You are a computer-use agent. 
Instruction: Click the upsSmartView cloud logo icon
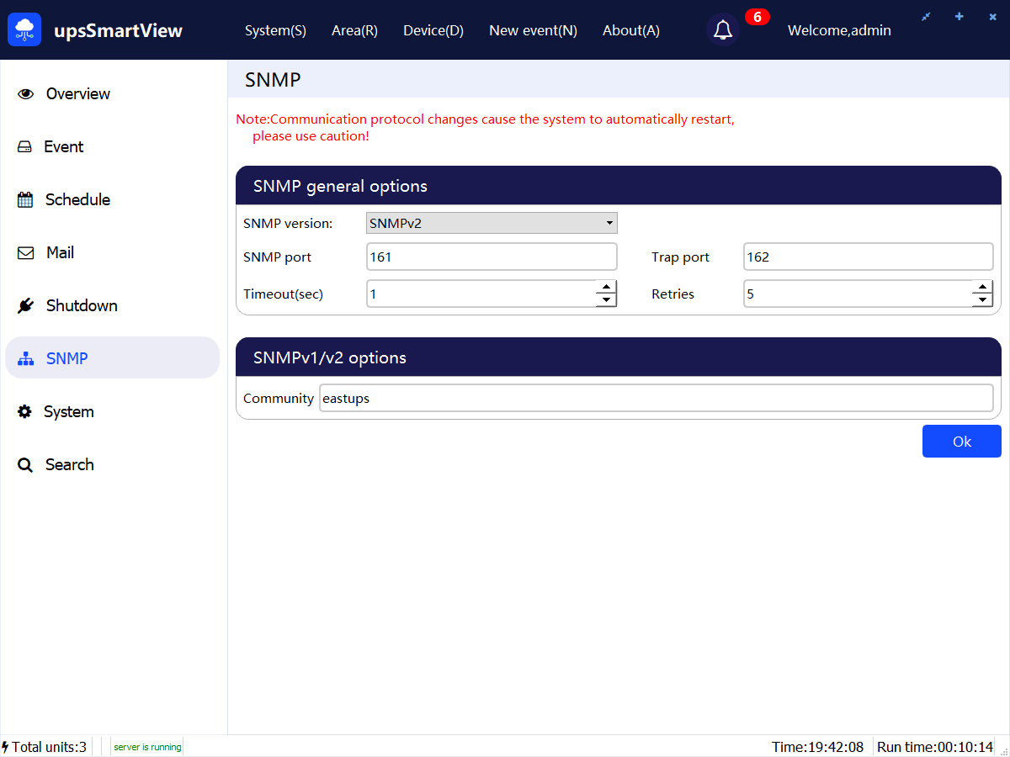[24, 30]
